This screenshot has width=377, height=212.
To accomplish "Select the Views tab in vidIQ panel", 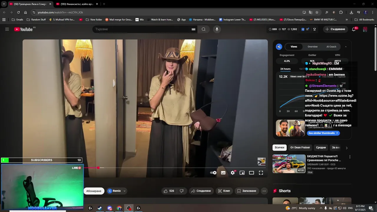I will coord(294,47).
